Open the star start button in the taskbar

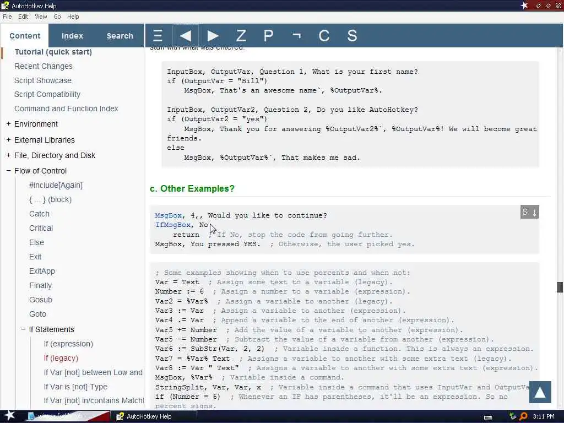9,416
